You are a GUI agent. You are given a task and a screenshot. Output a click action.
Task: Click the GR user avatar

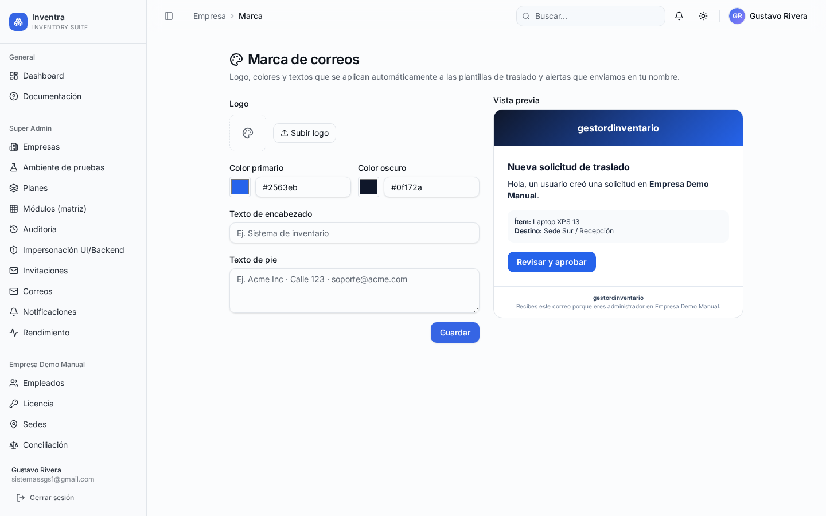[x=737, y=16]
